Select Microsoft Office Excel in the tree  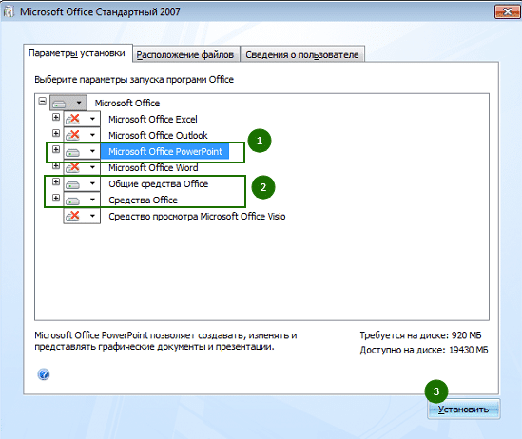[153, 119]
